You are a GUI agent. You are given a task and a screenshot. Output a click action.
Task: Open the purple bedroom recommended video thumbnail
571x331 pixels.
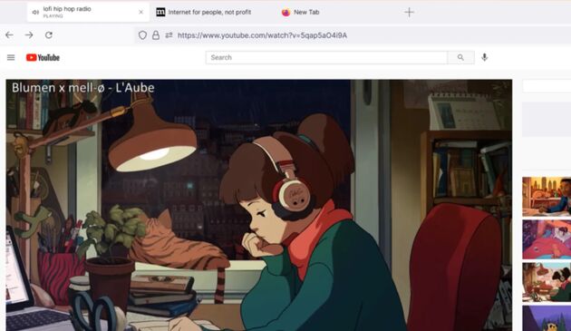pos(547,239)
